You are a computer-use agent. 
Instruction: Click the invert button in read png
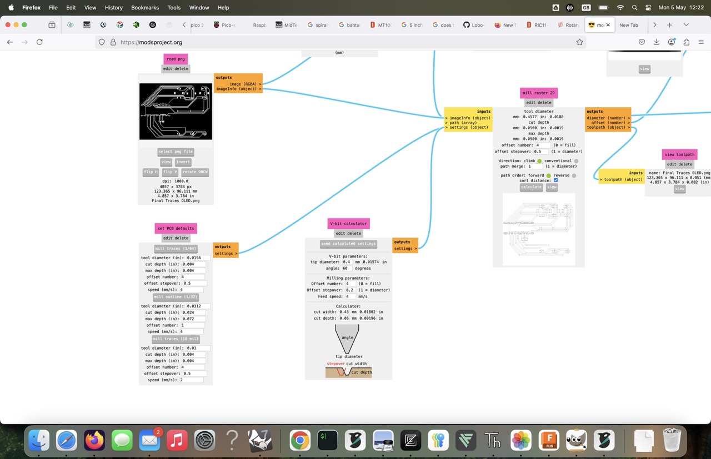(x=183, y=162)
